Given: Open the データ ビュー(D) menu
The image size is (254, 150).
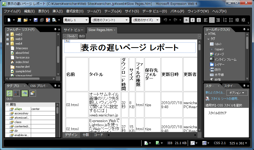Looking at the screenshot, I should click(x=155, y=11).
